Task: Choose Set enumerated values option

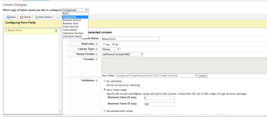Action: (x=105, y=111)
